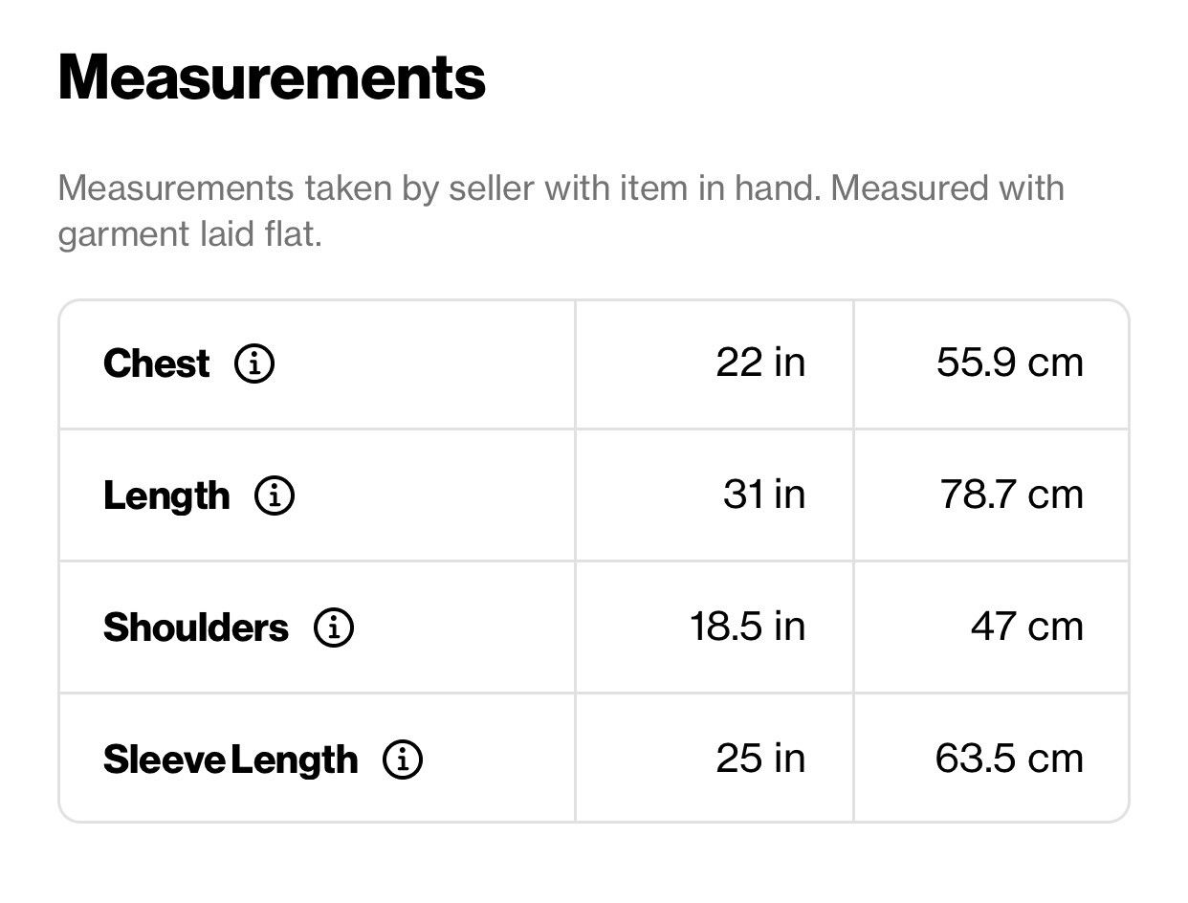Select the Sleeve Length row label
Screen dimensions: 1188x903
pos(231,760)
